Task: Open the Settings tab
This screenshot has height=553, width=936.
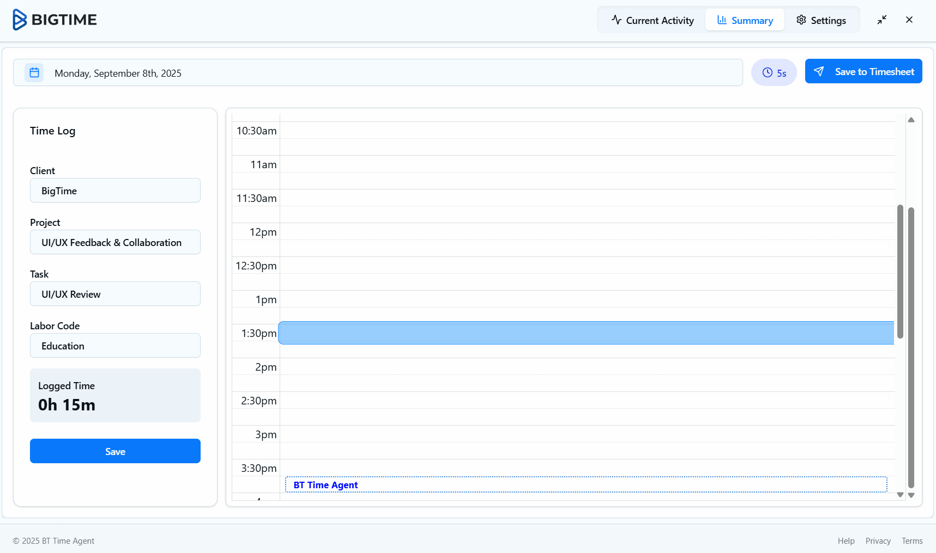Action: pyautogui.click(x=822, y=20)
